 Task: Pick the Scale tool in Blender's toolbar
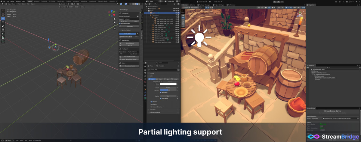pos(3,26)
